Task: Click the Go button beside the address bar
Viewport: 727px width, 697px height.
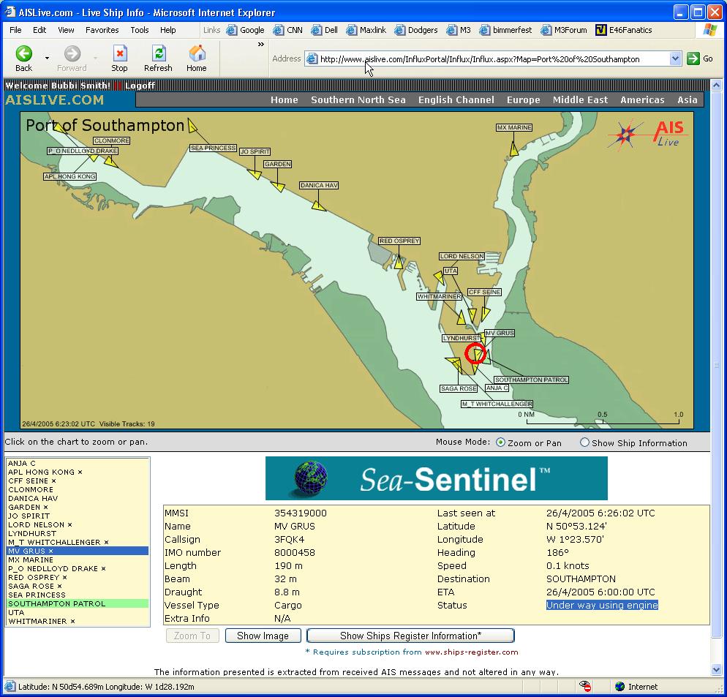Action: tap(700, 59)
